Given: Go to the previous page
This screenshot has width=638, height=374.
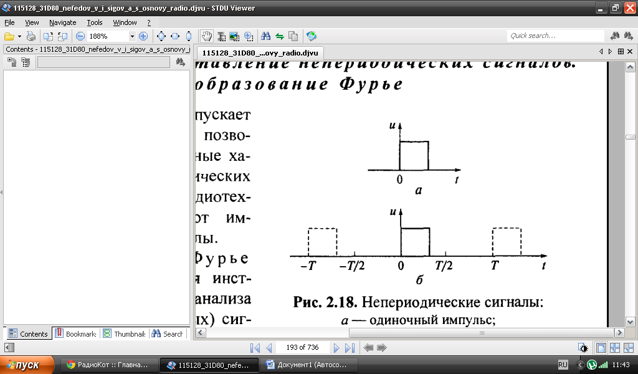Looking at the screenshot, I should 269,348.
